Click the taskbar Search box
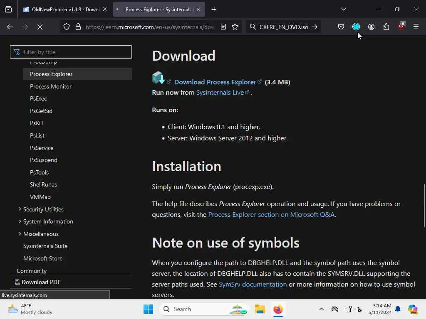This screenshot has height=319, width=426. click(204, 309)
